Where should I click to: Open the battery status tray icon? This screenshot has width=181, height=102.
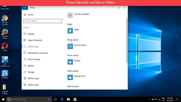click(153, 99)
